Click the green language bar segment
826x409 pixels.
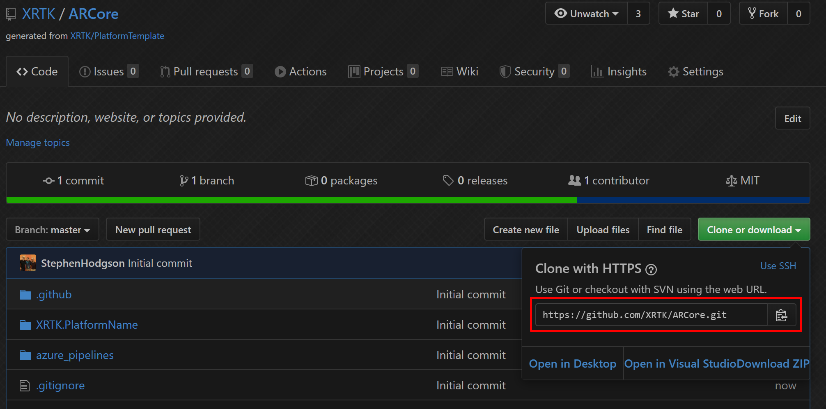pos(291,200)
